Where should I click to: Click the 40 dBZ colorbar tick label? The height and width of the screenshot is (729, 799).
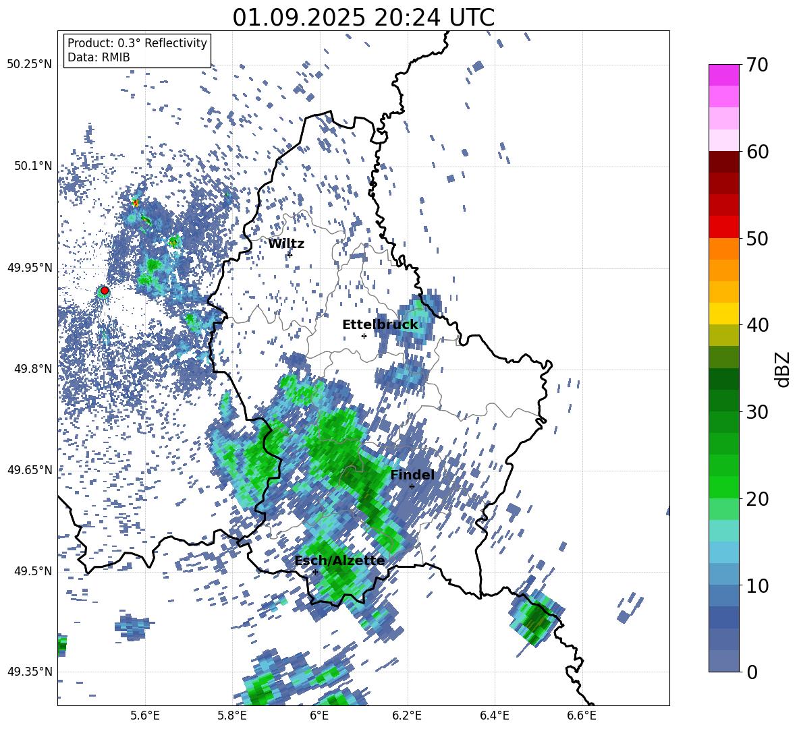756,325
